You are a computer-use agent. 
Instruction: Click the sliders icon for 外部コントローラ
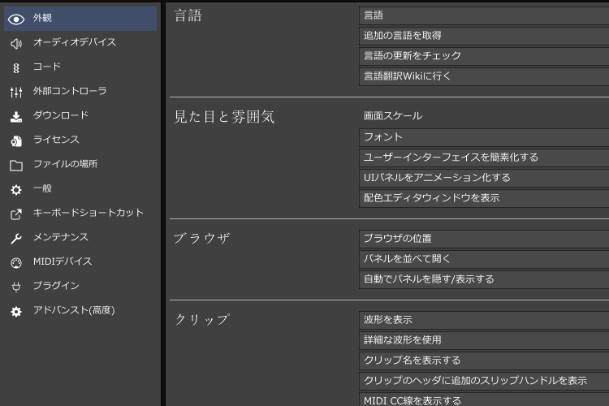[16, 92]
